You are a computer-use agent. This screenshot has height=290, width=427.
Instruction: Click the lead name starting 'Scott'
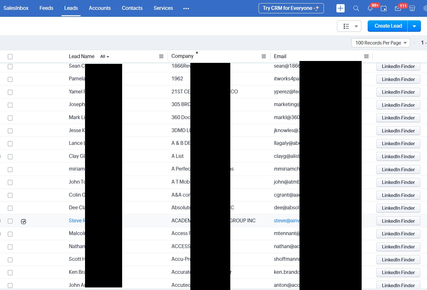(77, 259)
